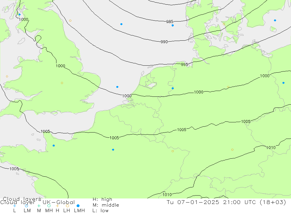Click the 1000 isobar label over northern England

tap(61, 66)
